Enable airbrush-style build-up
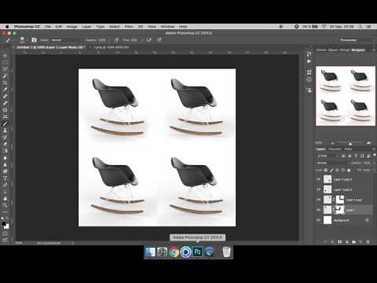The height and width of the screenshot is (283, 377). click(149, 40)
